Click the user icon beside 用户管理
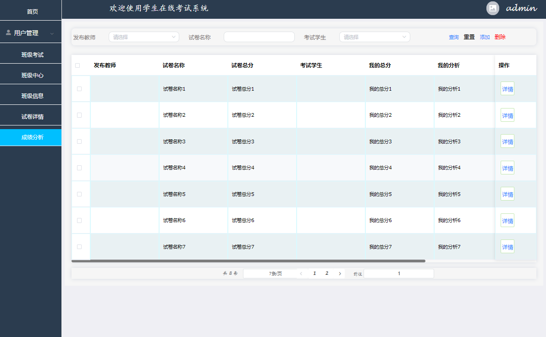 click(x=8, y=33)
